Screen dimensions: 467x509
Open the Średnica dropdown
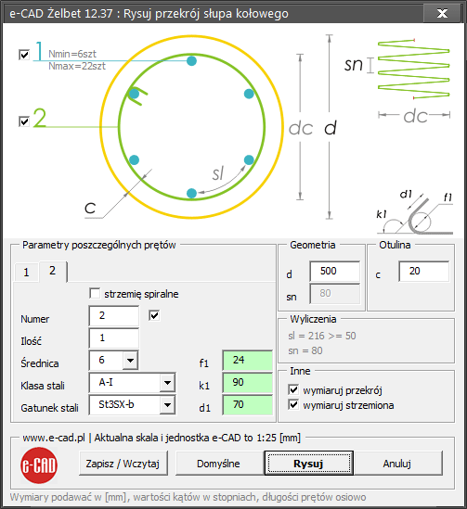coord(130,361)
